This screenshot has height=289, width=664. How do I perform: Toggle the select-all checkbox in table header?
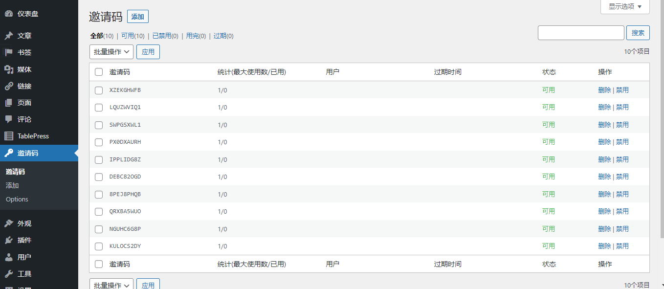(x=99, y=72)
